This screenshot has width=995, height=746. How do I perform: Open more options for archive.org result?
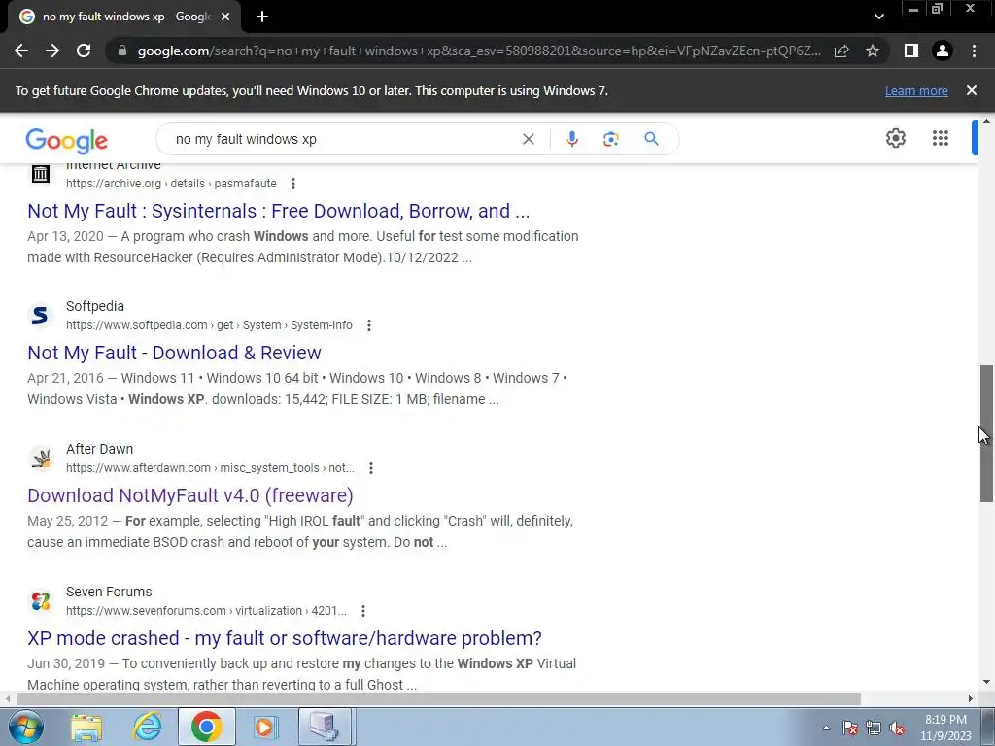point(293,184)
